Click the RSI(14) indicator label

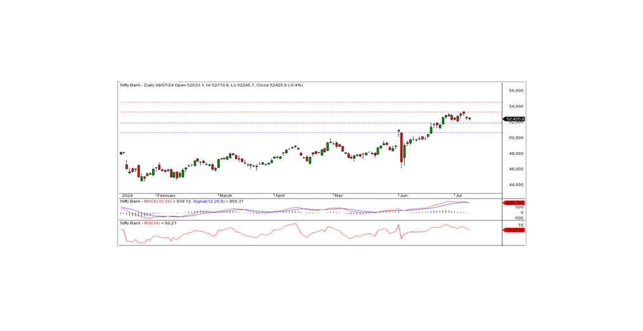pyautogui.click(x=151, y=223)
